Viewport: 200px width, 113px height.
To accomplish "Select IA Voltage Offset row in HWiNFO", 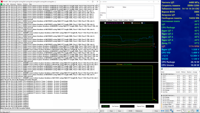I will [179, 105].
